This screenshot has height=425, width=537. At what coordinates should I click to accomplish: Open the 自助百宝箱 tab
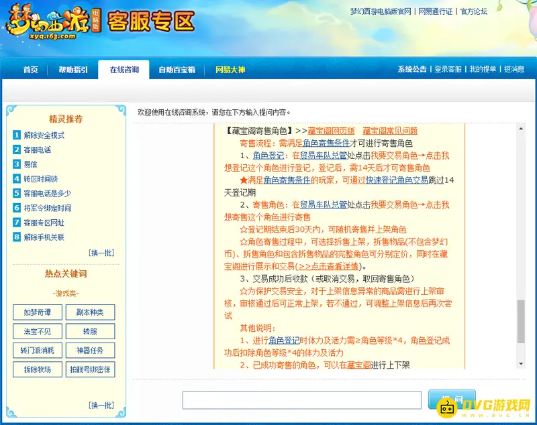coord(177,70)
